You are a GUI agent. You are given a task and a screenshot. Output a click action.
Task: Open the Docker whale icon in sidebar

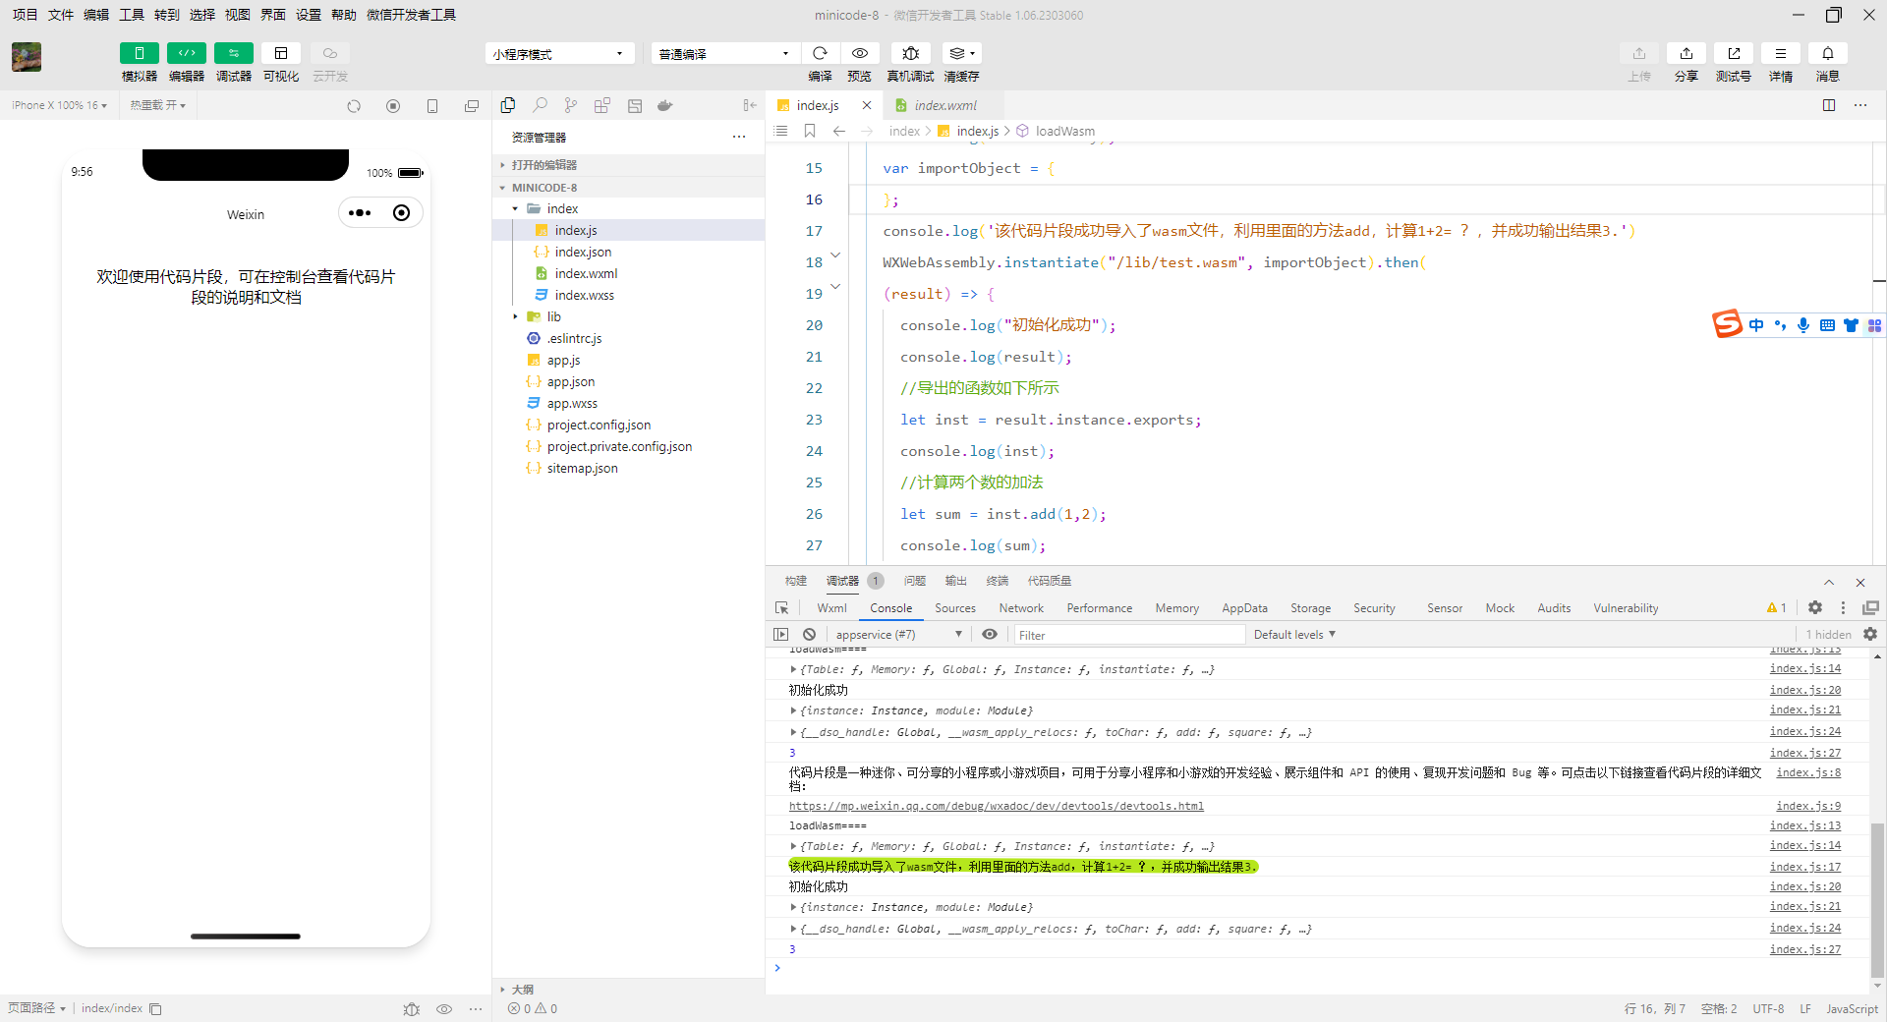point(665,105)
